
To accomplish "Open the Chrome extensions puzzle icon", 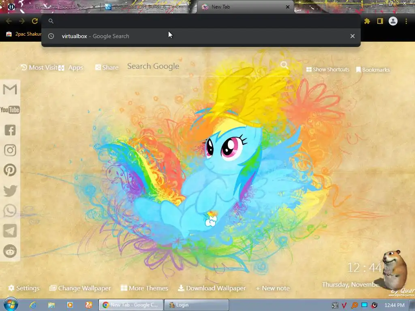I will [367, 21].
